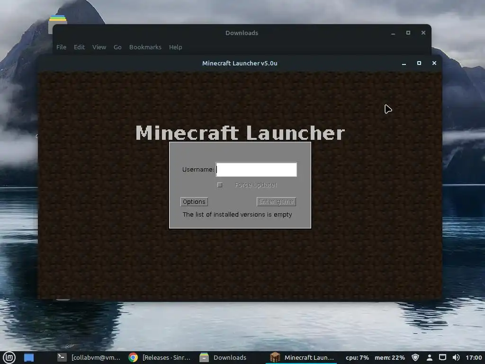
Task: Open View menu in Downloads window
Action: (99, 47)
